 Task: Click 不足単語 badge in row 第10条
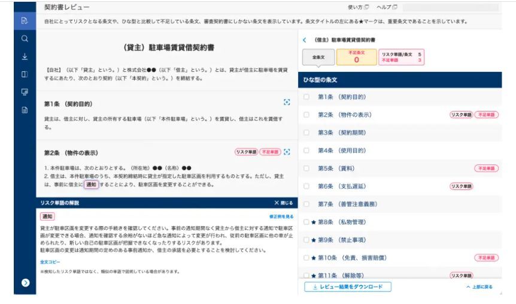[x=487, y=257]
